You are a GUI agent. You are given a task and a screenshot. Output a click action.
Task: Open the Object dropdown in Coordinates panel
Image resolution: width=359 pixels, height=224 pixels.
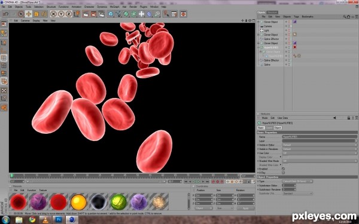pos(203,208)
